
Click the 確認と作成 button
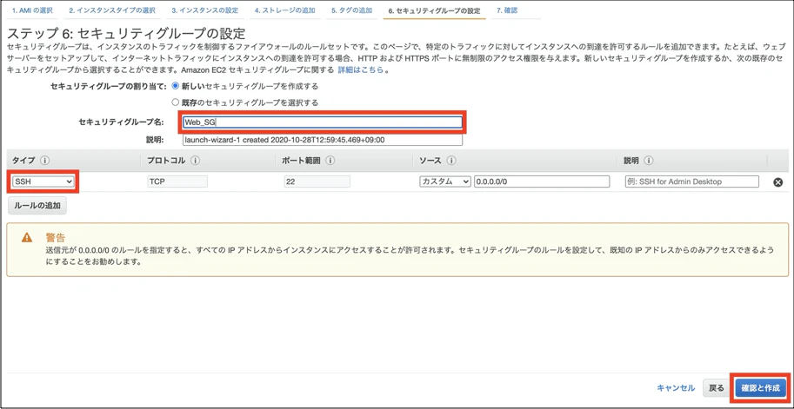[761, 388]
